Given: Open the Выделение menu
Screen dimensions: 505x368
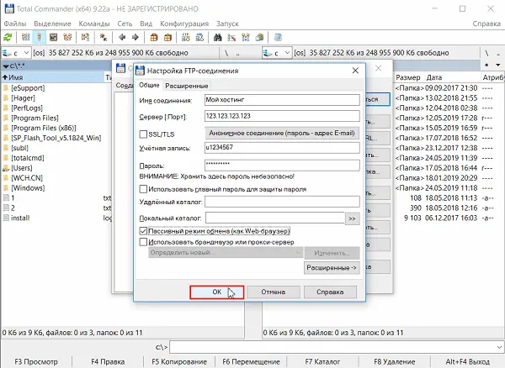Looking at the screenshot, I should (52, 24).
